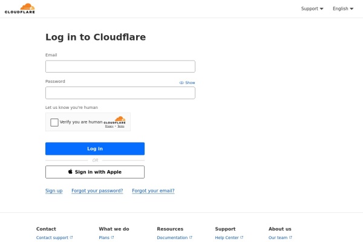Click the Cloudflare logo in header
363x242 pixels.
19,8
